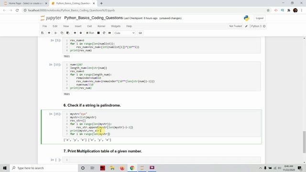Open the Kernel menu
The image size is (306, 172).
[x=101, y=26]
